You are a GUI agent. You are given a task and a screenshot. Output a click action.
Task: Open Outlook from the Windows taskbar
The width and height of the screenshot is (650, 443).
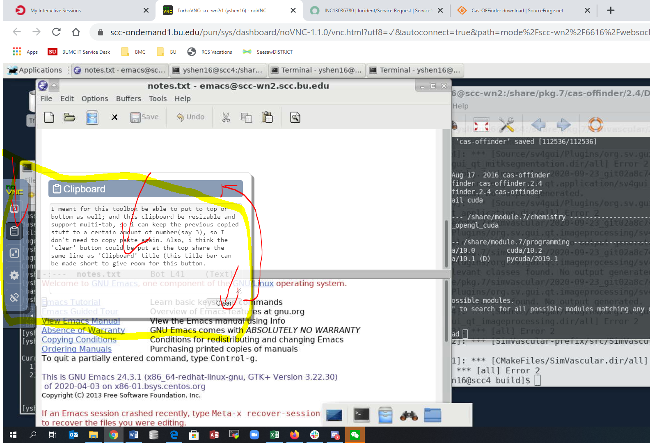(73, 435)
